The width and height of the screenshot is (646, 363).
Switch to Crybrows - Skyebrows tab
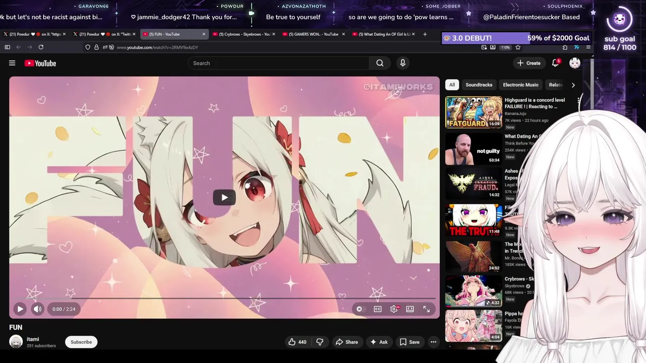[244, 34]
